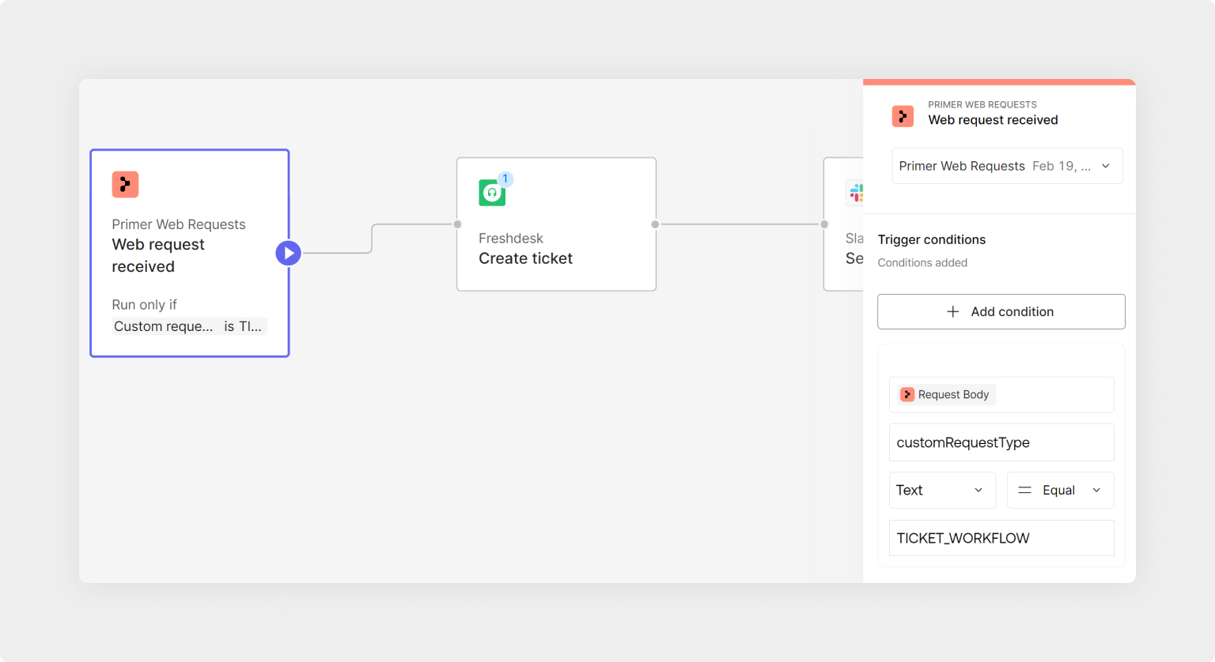
Task: Click the Primer icon in the side panel header
Action: click(x=903, y=116)
